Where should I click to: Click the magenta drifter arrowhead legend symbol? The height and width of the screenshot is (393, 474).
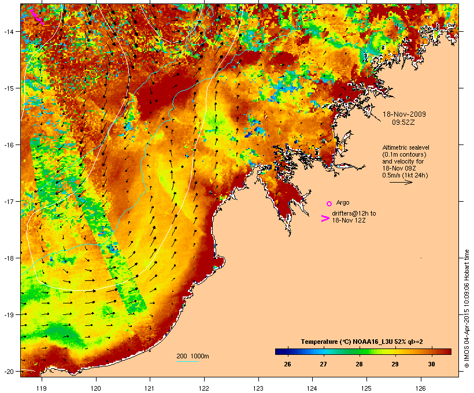pyautogui.click(x=325, y=218)
